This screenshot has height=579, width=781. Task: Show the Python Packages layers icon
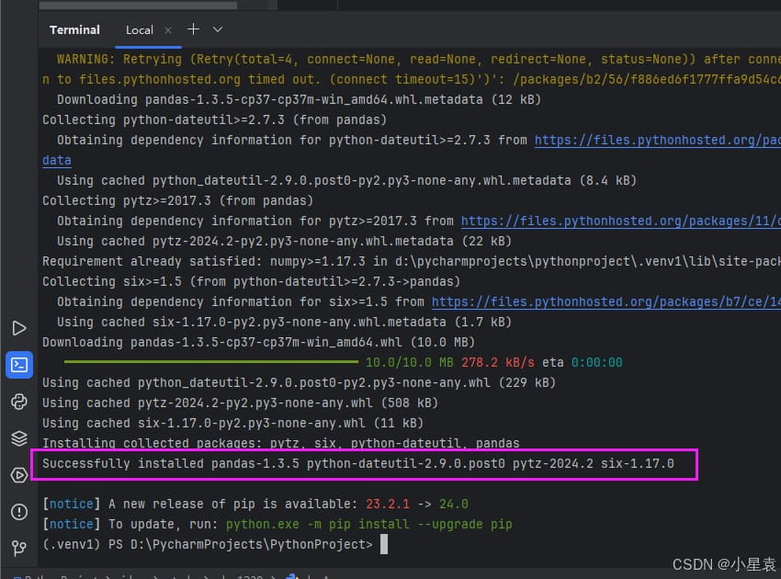pyautogui.click(x=19, y=438)
